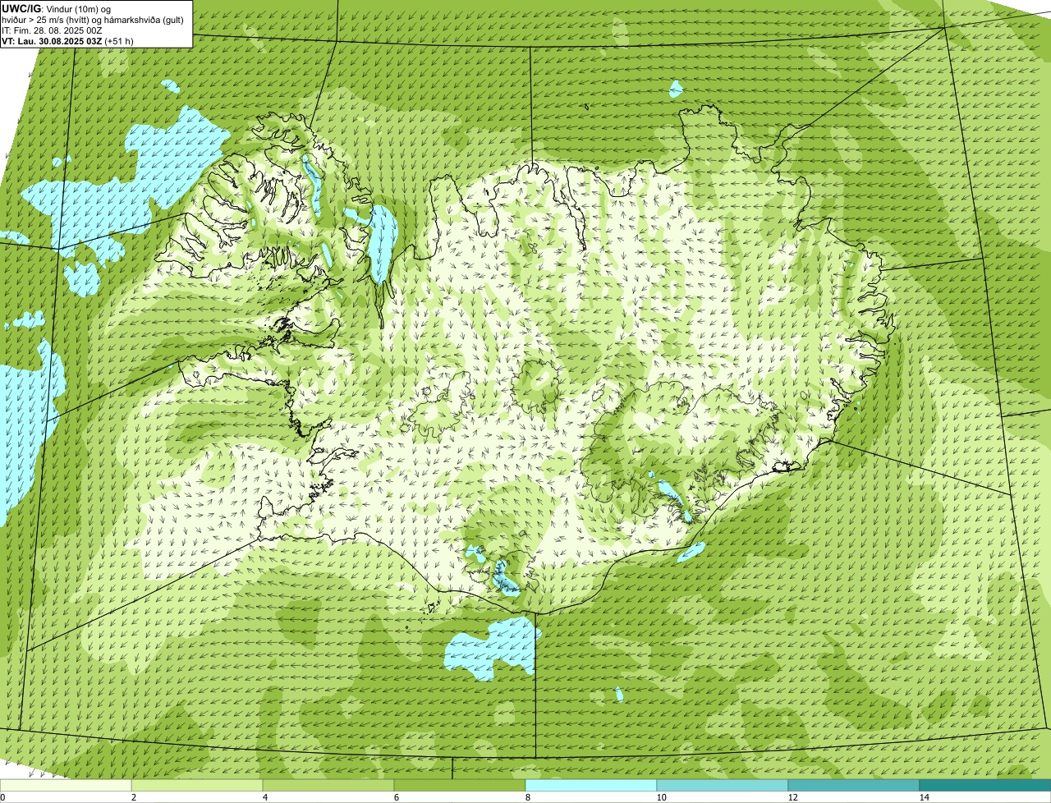Click the 8–10 m/s light cyan color segment

point(591,785)
